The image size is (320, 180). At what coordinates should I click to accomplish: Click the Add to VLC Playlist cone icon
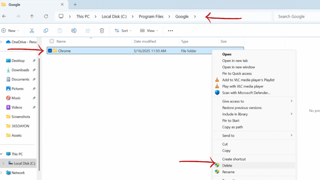(x=217, y=80)
